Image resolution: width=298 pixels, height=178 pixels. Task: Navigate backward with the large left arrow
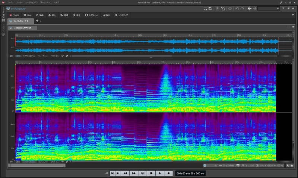pyautogui.click(x=250, y=8)
